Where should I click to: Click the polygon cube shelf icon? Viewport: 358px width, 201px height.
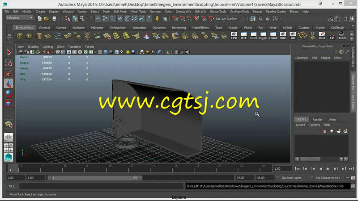[20, 36]
